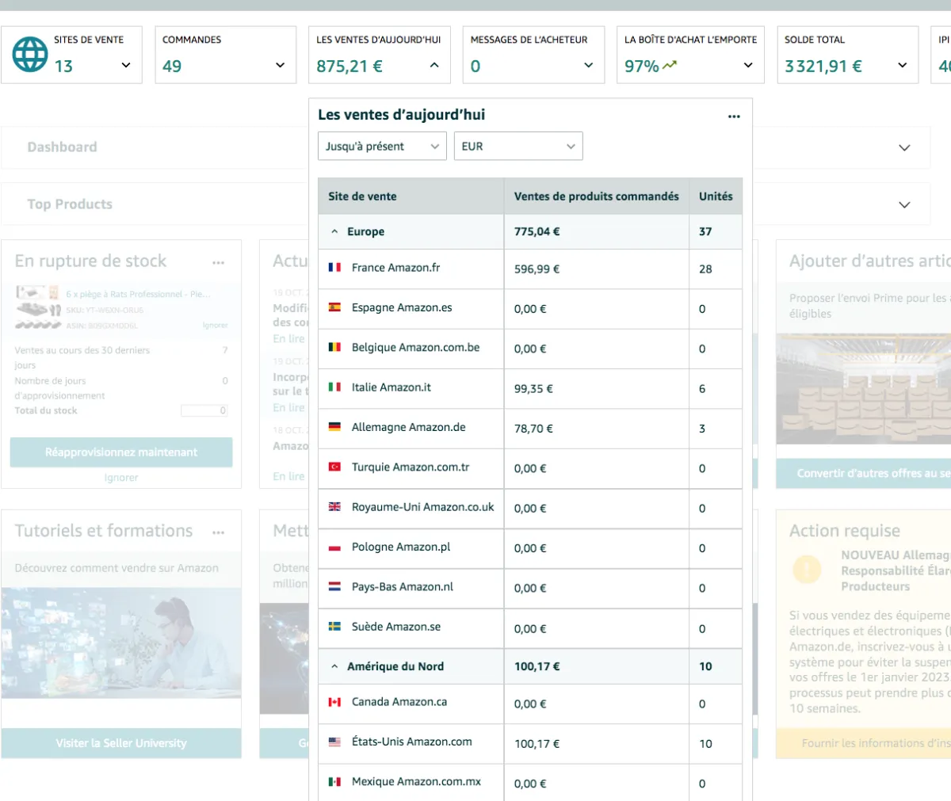
Task: Select France Amazon.fr marketplace row
Action: coord(530,269)
